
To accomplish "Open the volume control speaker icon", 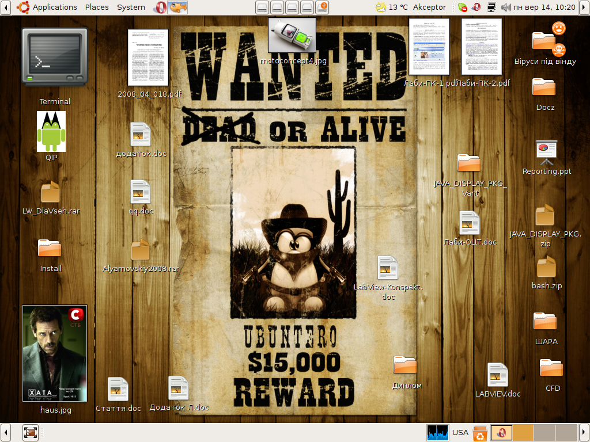I will click(506, 7).
